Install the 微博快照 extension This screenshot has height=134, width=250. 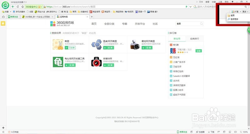click(108, 65)
